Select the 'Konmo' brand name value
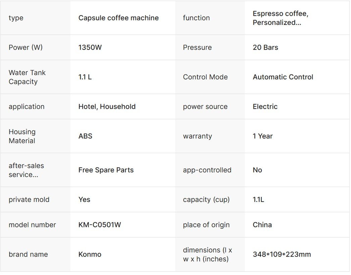351x275 pixels. coord(90,254)
